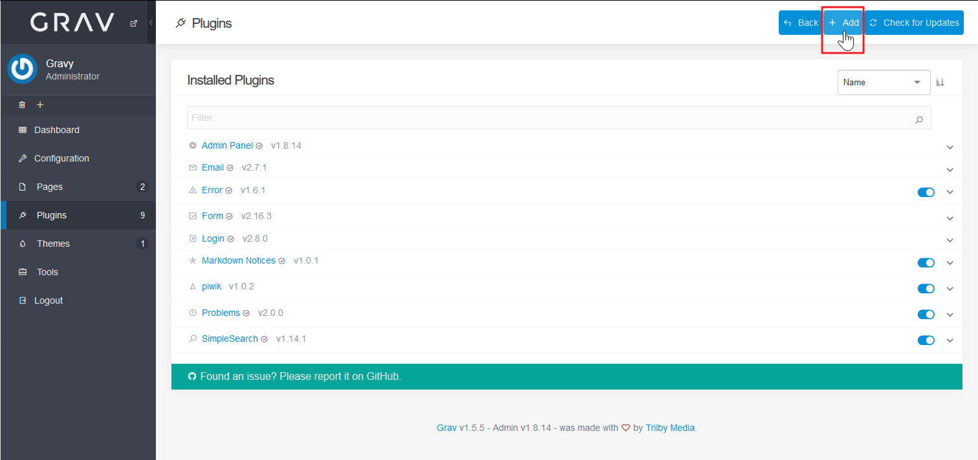Click Check for Updates button
The image size is (978, 460).
[914, 23]
